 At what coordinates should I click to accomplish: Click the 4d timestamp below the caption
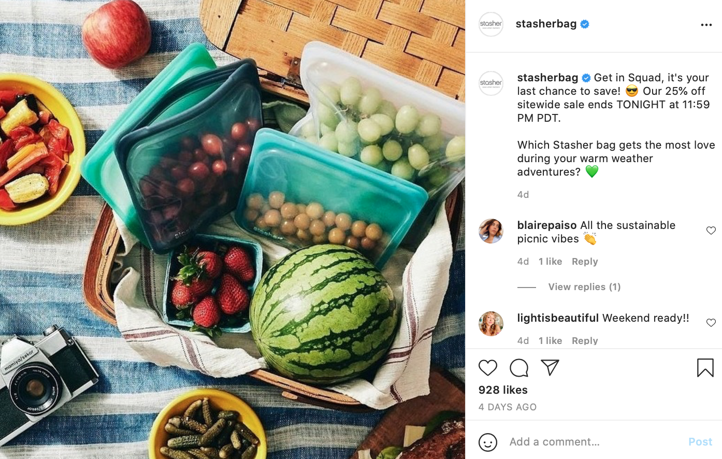(x=523, y=194)
